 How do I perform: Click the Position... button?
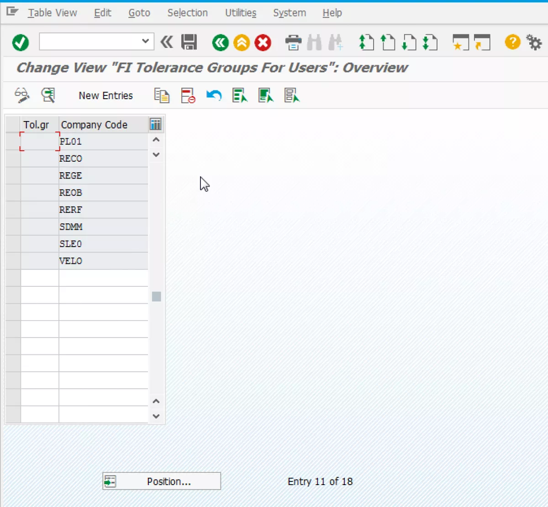[x=162, y=481]
